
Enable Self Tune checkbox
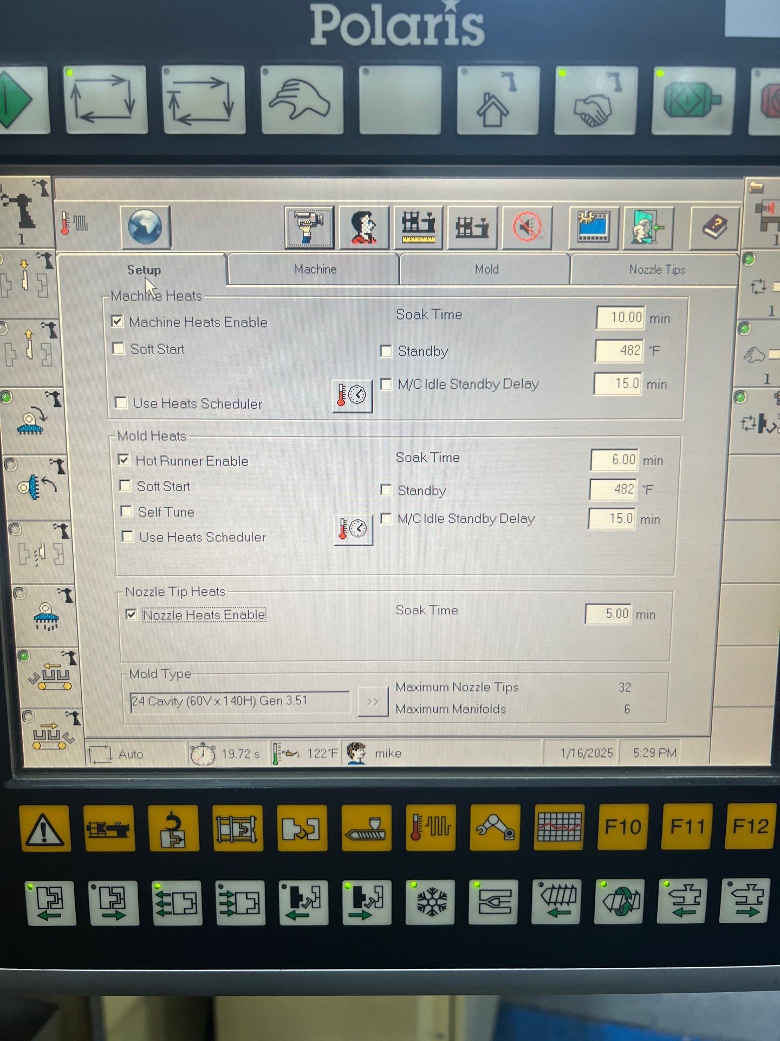(x=126, y=511)
